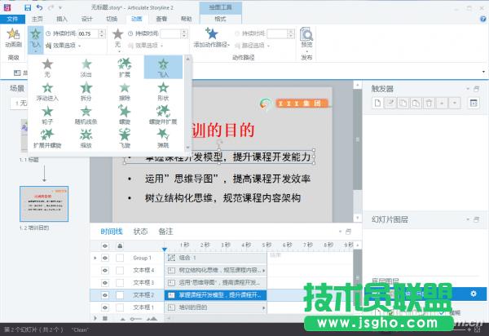Click the 预览 (Preview) icon in ribbon

click(x=306, y=38)
